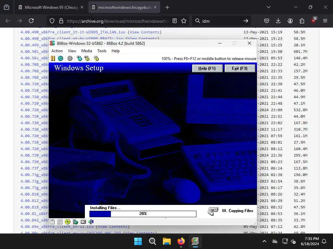The height and width of the screenshot is (249, 333).
Task: Click taskbar clock showing 7:35 PM
Action: click(310, 241)
